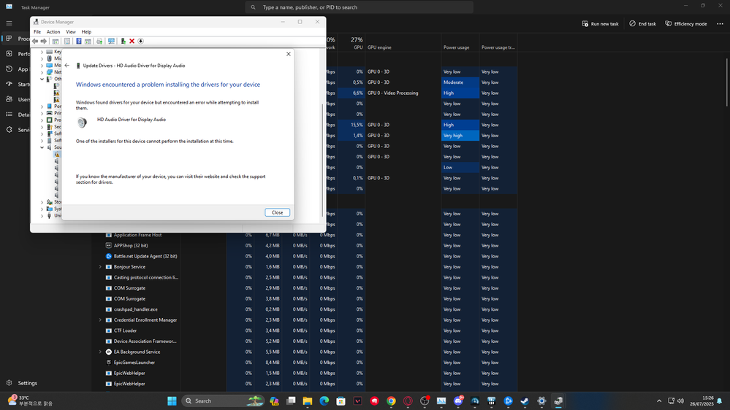Screen dimensions: 730x410
Task: Open Performance page icon in Task Manager sidebar
Action: point(9,54)
